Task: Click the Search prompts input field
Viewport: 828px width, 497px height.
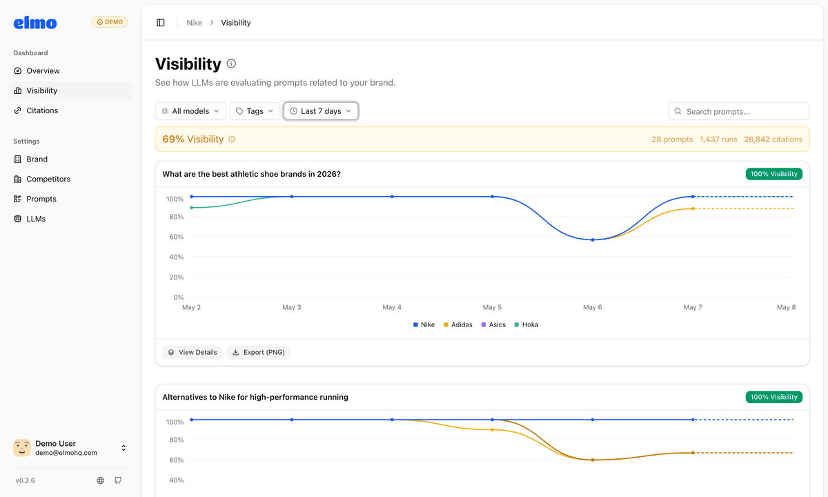Action: (739, 111)
